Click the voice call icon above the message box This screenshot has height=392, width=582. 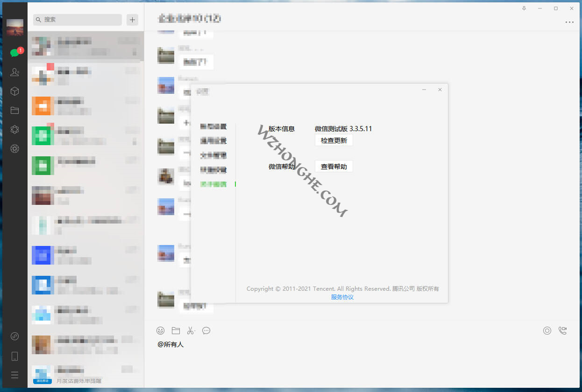coord(547,330)
